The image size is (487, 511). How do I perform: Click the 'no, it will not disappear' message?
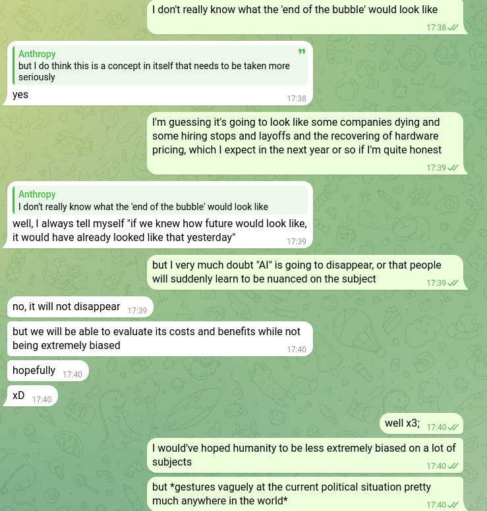(x=67, y=306)
